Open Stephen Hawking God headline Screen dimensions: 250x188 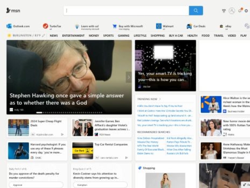(67, 99)
